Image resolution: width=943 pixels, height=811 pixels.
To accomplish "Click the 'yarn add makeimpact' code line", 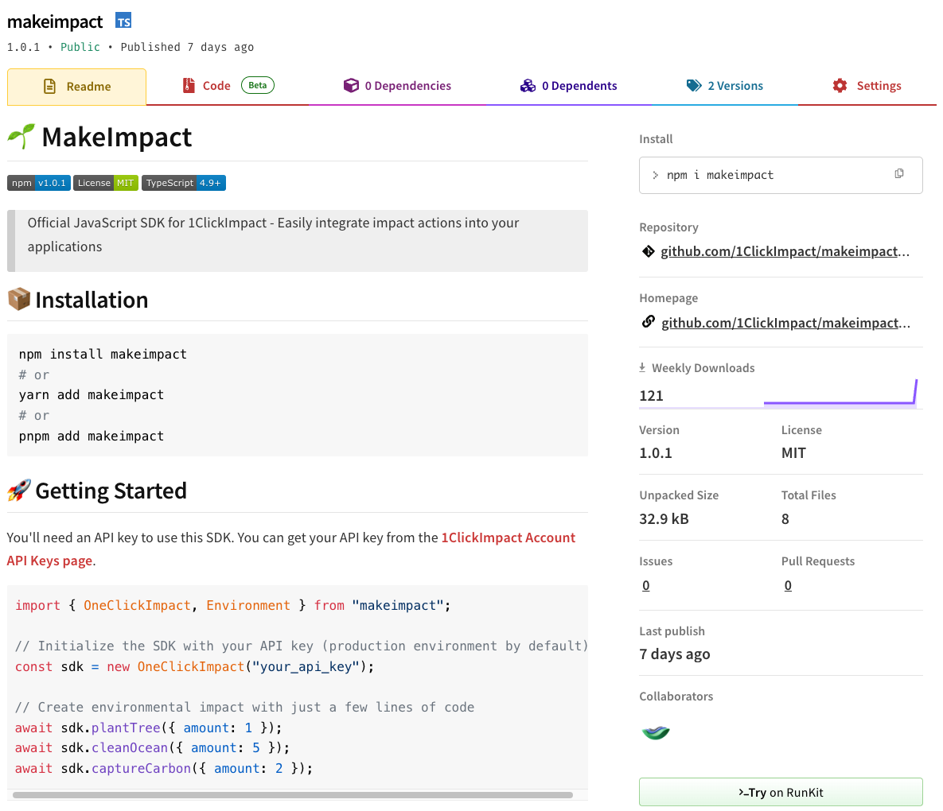I will click(92, 394).
